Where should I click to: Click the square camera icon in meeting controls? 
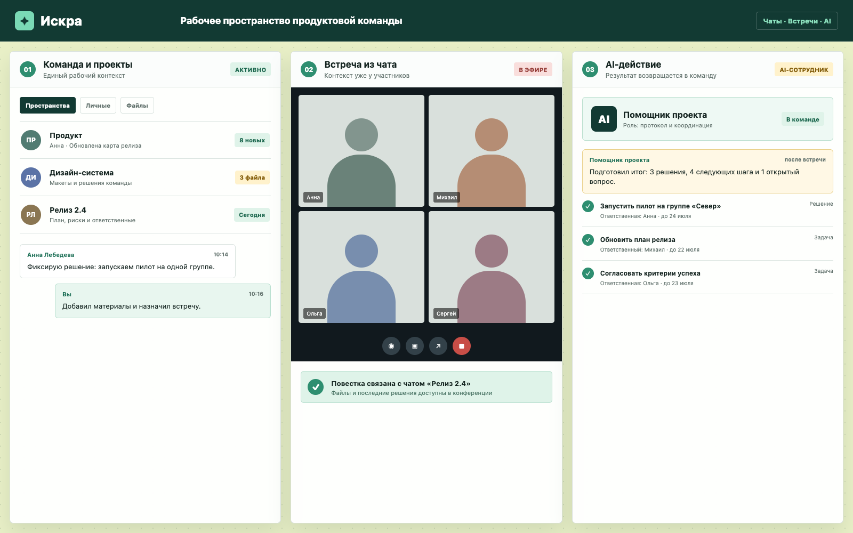tap(415, 346)
